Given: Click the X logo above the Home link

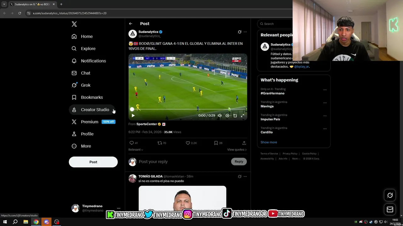Looking at the screenshot, I should tap(74, 24).
